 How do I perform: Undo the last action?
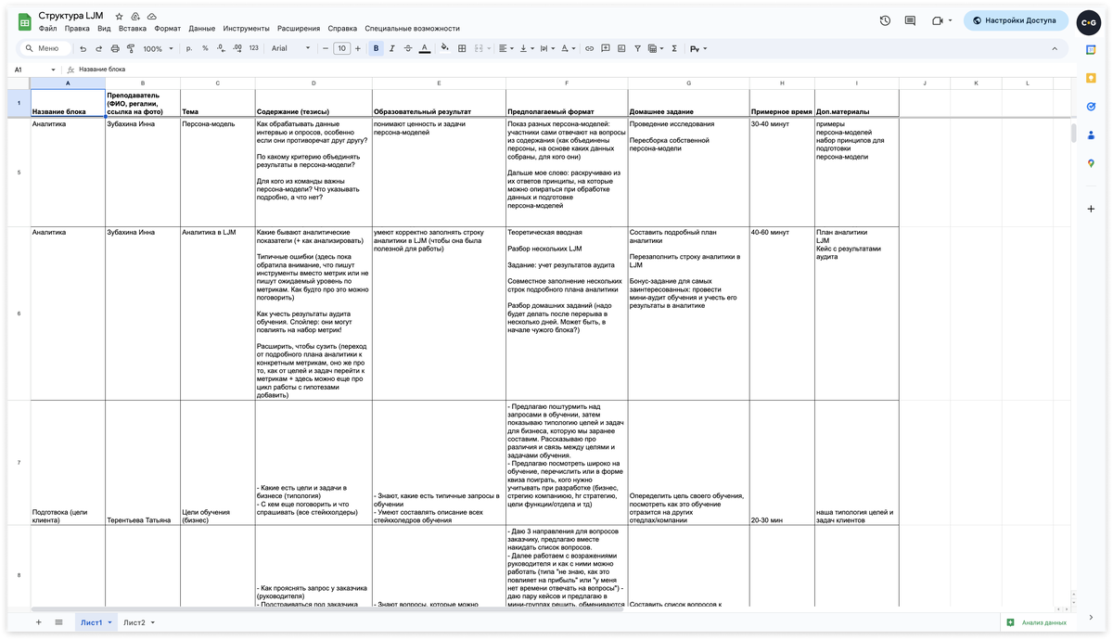click(83, 48)
